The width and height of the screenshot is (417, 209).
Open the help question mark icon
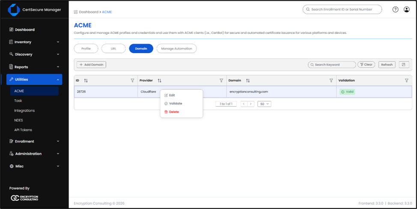pyautogui.click(x=396, y=9)
